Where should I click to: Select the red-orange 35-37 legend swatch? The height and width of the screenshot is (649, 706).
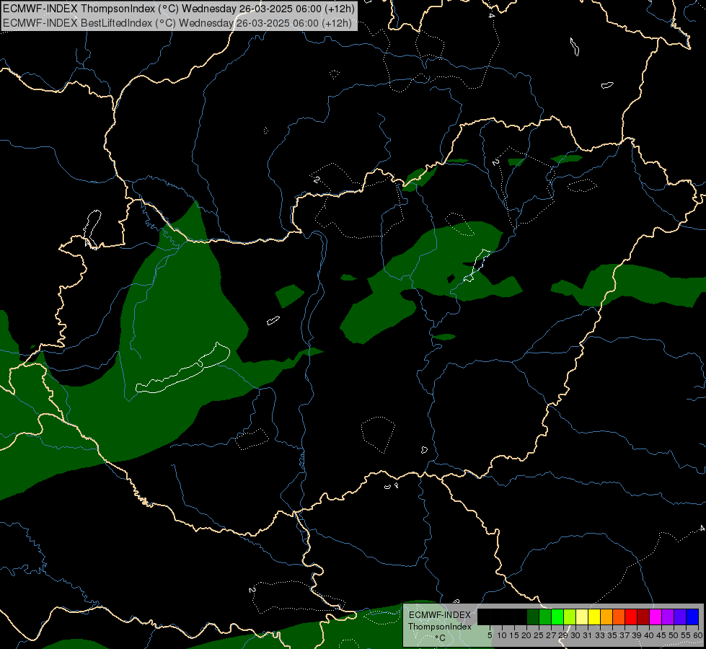619,617
